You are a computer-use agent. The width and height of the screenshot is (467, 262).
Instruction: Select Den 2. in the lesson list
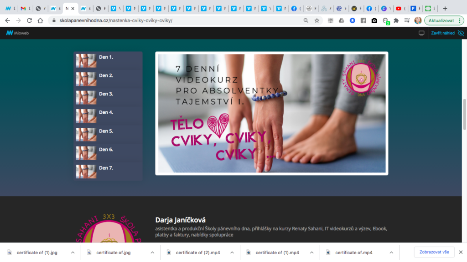coord(108,79)
